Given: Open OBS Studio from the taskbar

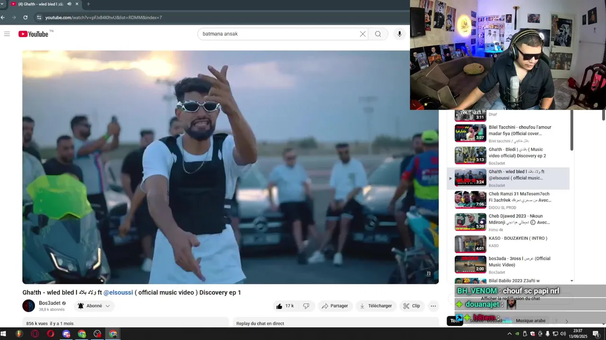Looking at the screenshot, I should point(98,334).
